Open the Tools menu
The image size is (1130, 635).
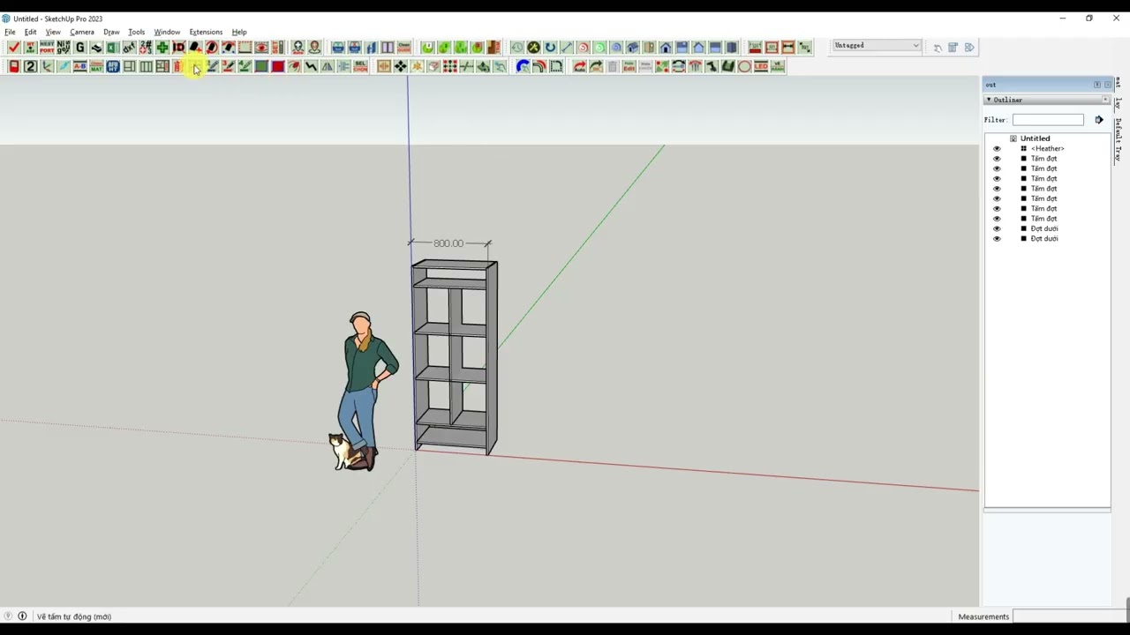[136, 32]
